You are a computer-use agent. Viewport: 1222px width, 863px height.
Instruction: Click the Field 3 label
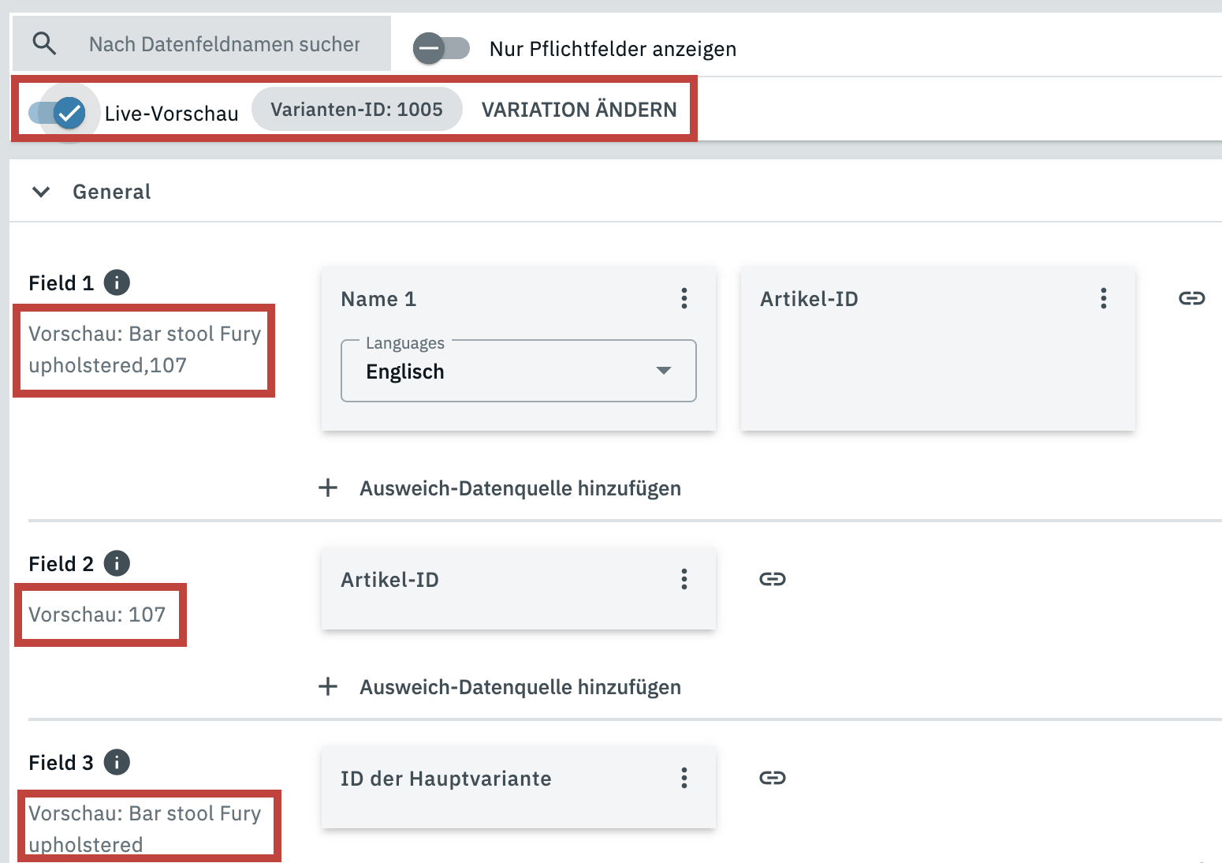61,763
